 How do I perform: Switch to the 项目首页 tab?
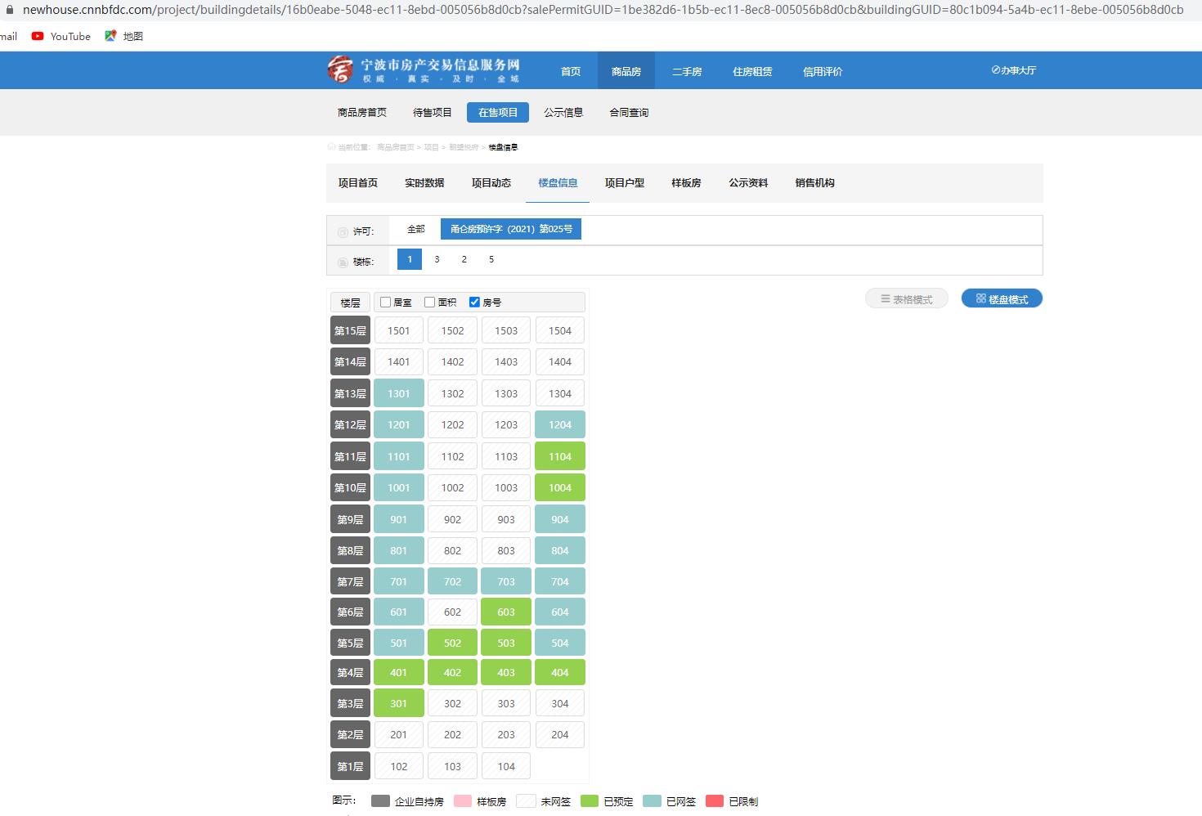(358, 183)
